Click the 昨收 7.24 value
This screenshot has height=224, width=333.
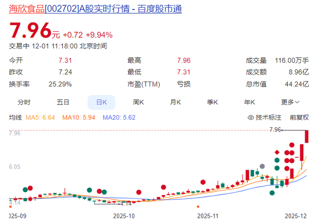point(65,72)
